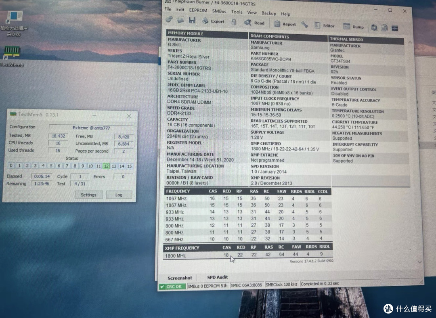Click the open folder toolbar icon

coord(180,20)
